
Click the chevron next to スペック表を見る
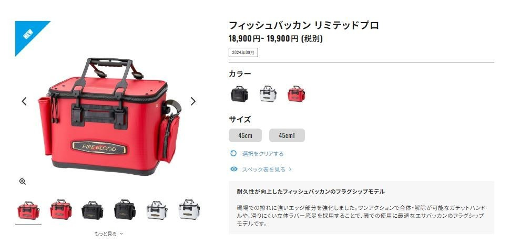pyautogui.click(x=290, y=169)
